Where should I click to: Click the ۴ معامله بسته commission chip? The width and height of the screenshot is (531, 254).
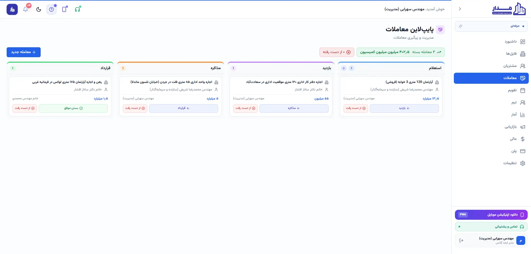click(x=400, y=52)
